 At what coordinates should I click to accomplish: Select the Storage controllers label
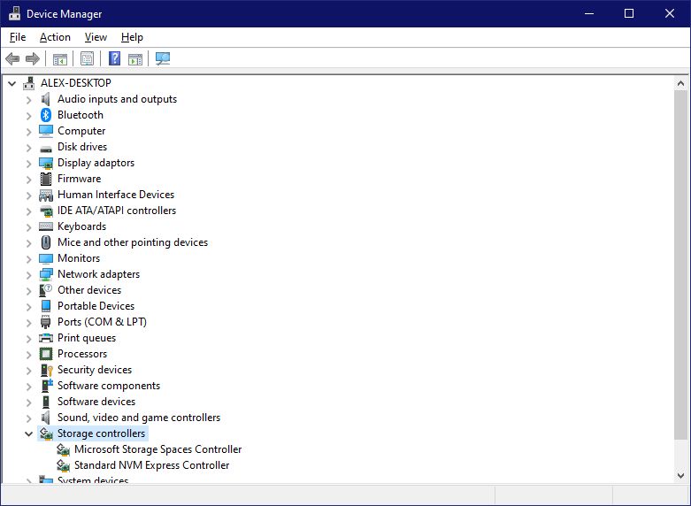click(102, 433)
